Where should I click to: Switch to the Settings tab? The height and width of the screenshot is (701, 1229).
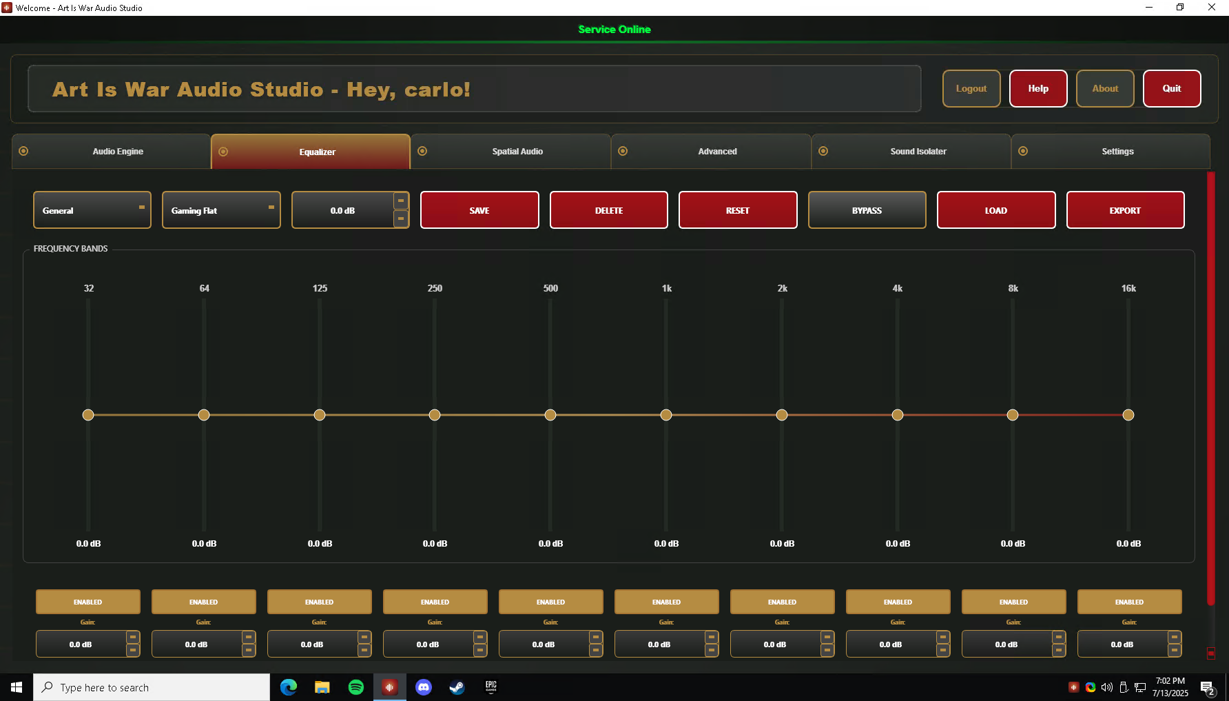[1111, 152]
